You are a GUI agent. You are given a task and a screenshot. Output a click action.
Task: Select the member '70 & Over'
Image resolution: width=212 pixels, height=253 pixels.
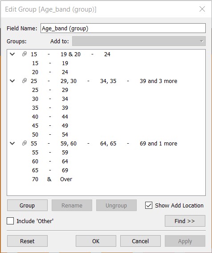point(52,179)
